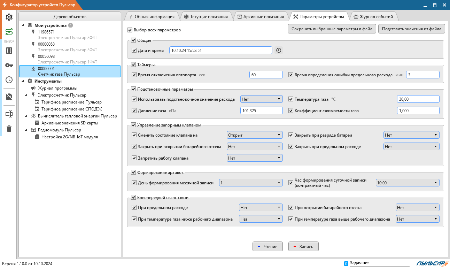Click archive icon of Архивные значения SD карты
This screenshot has width=450, height=268.
(37, 123)
